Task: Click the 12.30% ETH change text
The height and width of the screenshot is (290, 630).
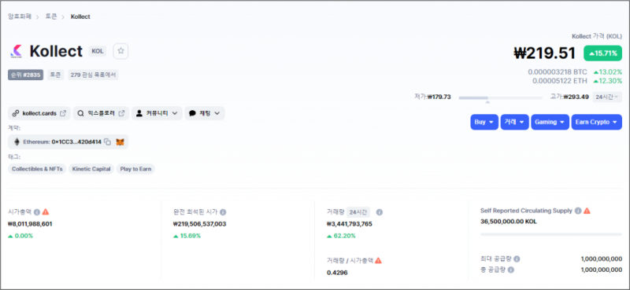Action: pos(607,81)
